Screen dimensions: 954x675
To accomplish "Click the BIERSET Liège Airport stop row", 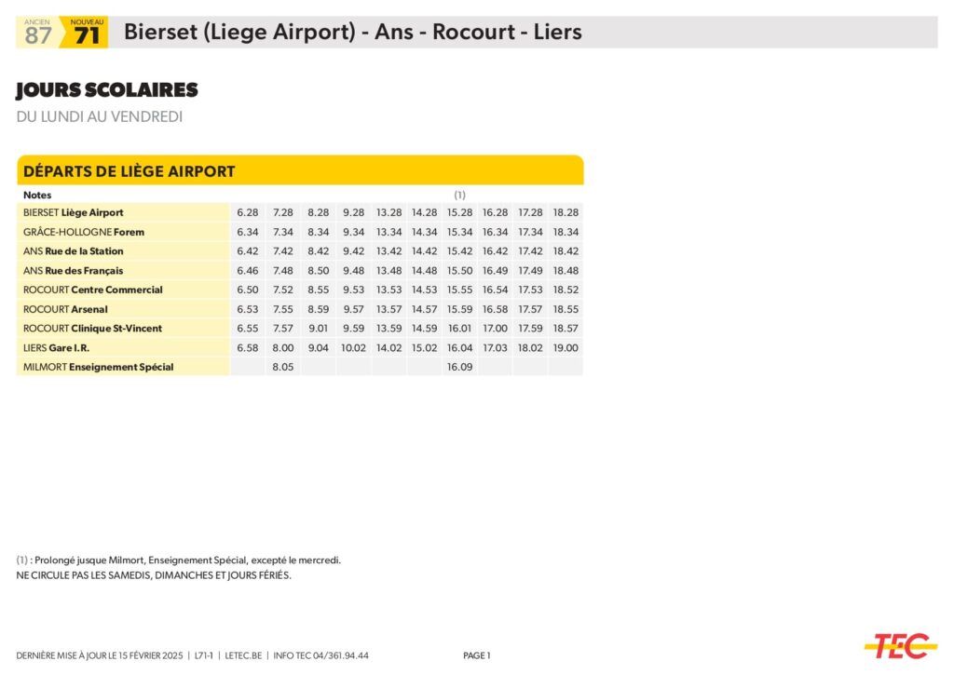I will 74,212.
